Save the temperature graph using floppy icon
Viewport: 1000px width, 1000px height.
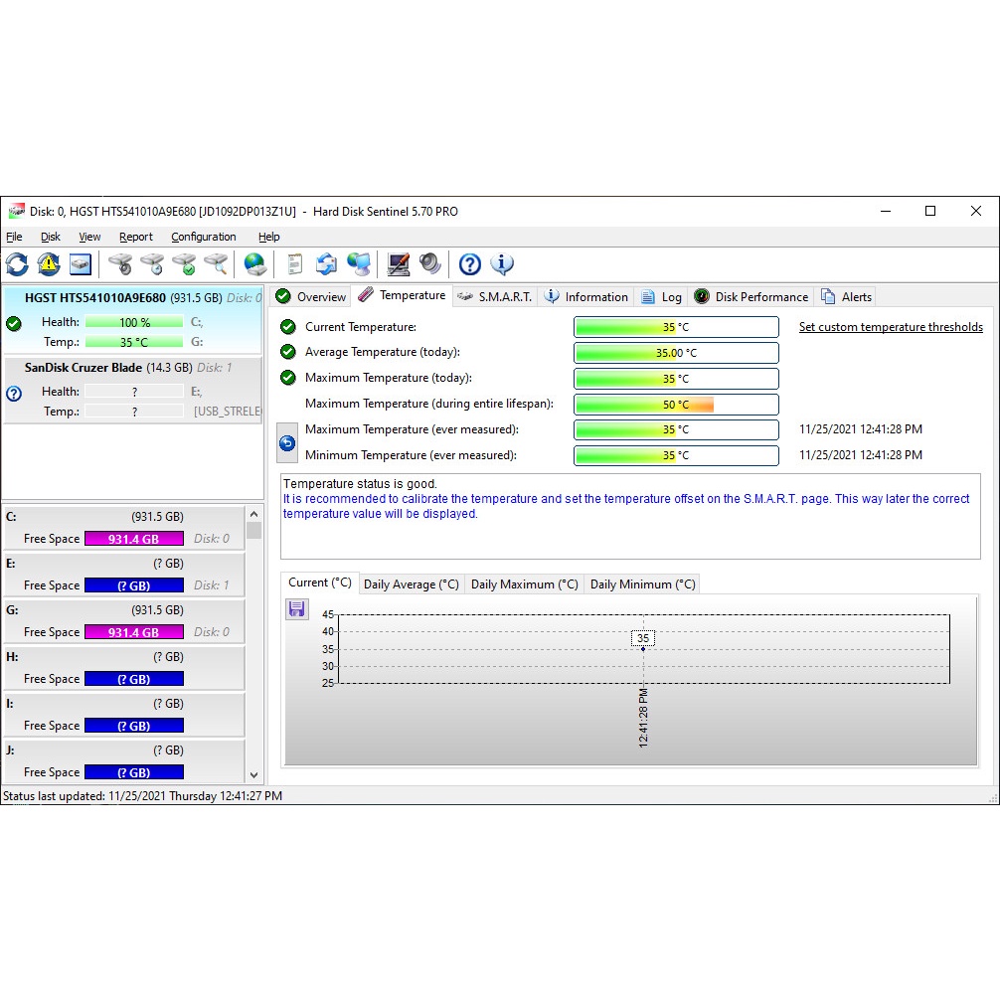pyautogui.click(x=296, y=609)
